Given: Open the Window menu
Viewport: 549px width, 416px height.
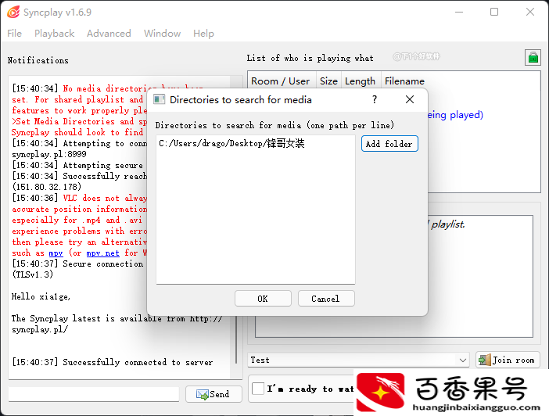Looking at the screenshot, I should click(x=162, y=34).
